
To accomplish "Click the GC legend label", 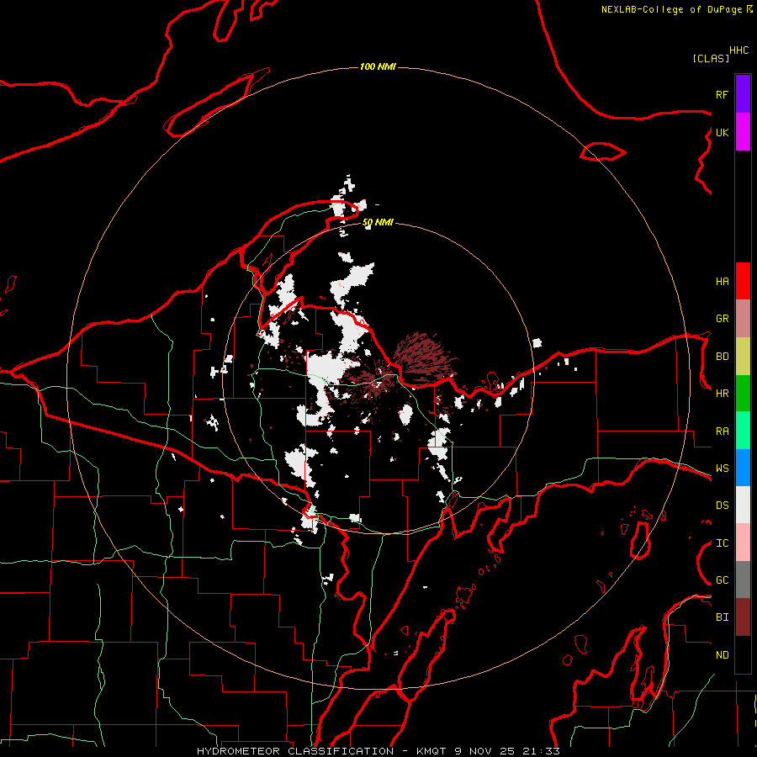I will 722,580.
